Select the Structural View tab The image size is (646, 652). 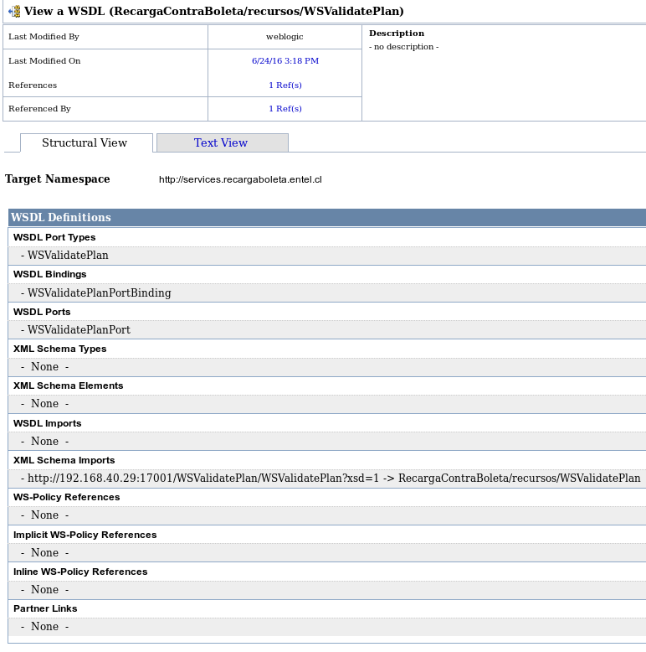[86, 143]
